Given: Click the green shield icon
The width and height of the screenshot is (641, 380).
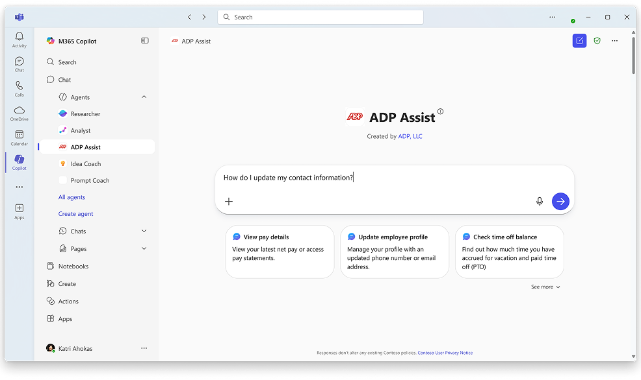Looking at the screenshot, I should click(x=597, y=41).
